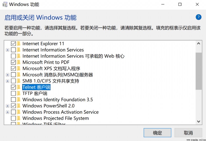Select the Microsoft XPS 文档写入程序 item

coord(51,68)
